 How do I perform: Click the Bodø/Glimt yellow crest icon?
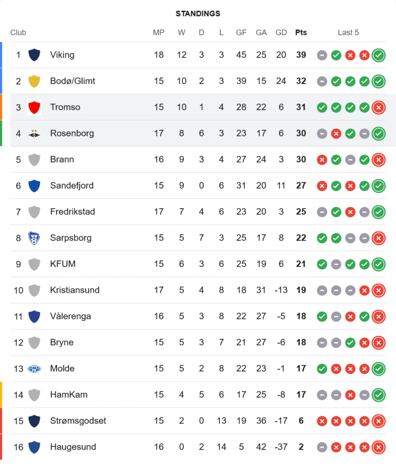(x=34, y=81)
